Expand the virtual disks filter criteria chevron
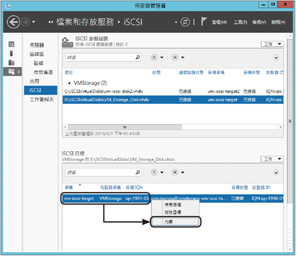The width and height of the screenshot is (296, 256). pyautogui.click(x=276, y=57)
